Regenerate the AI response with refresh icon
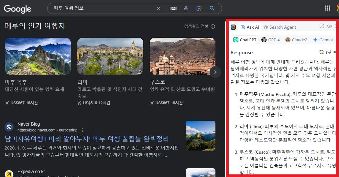This screenshot has width=339, height=177. point(322,52)
